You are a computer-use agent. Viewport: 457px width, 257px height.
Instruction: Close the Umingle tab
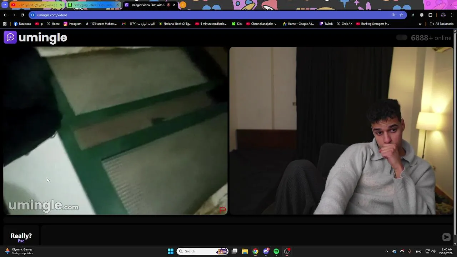click(174, 5)
